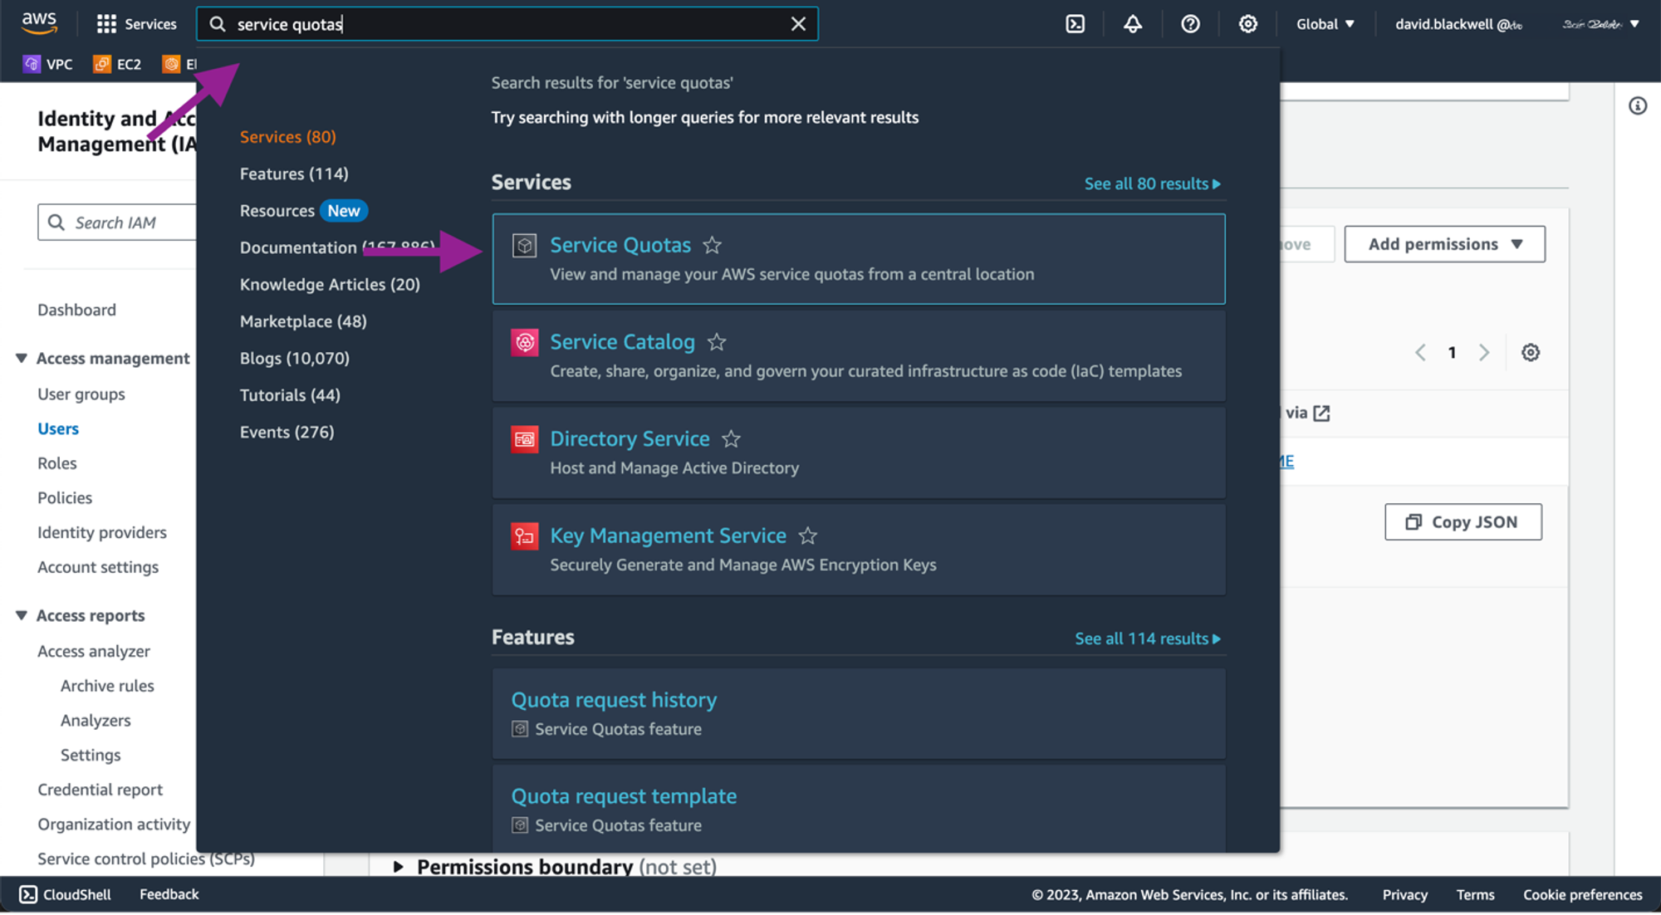Viewport: 1661px width, 915px height.
Task: Open notifications bell icon
Action: [x=1133, y=24]
